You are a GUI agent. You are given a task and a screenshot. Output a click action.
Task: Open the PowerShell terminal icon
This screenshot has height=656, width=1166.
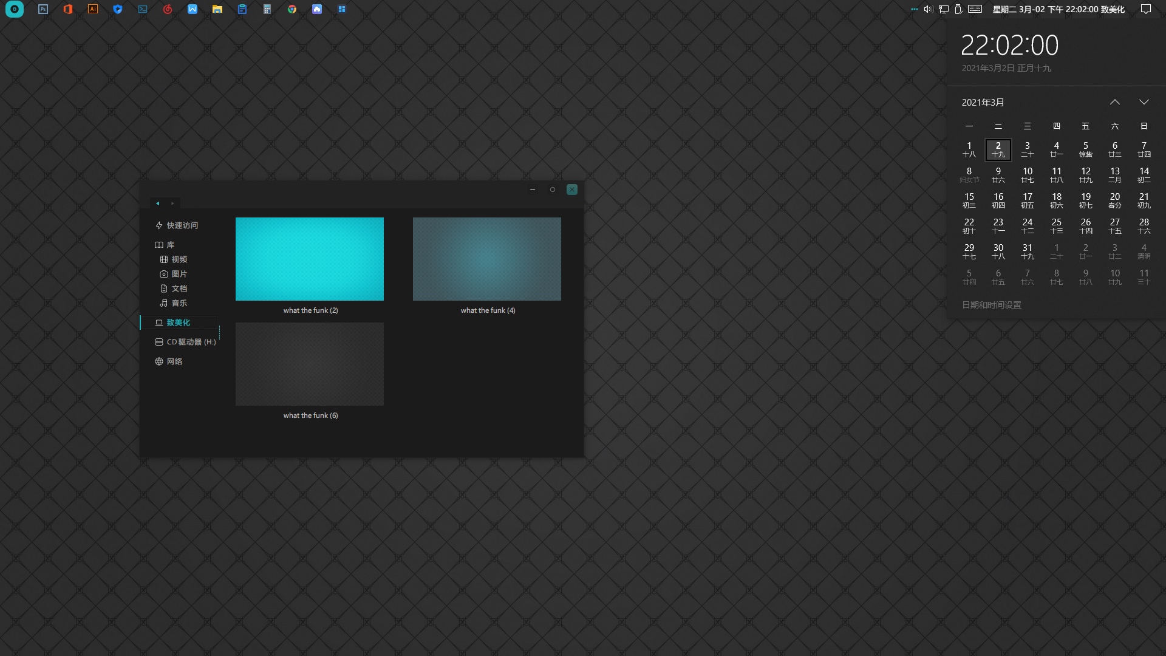pyautogui.click(x=143, y=9)
